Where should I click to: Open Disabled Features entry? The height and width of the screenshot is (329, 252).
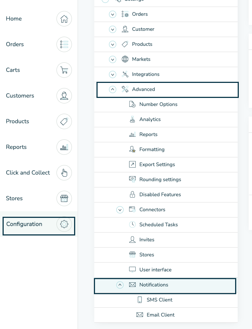[x=160, y=195]
